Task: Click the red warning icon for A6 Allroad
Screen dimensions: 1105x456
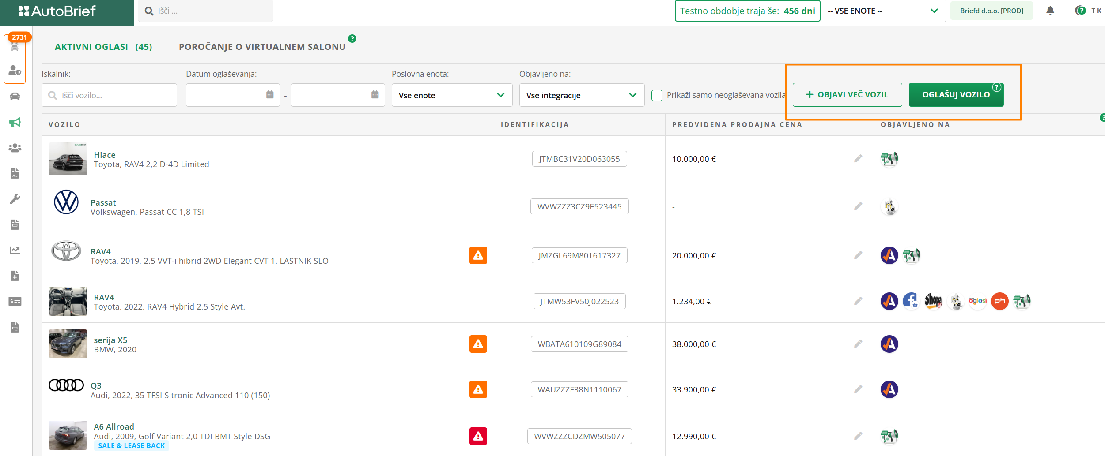Action: click(x=478, y=436)
